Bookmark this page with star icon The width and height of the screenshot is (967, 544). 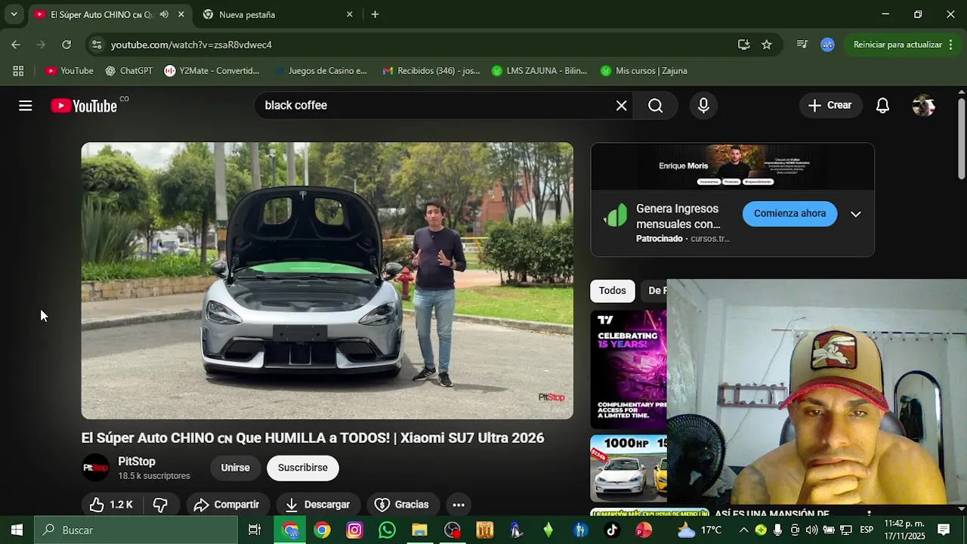click(x=767, y=45)
